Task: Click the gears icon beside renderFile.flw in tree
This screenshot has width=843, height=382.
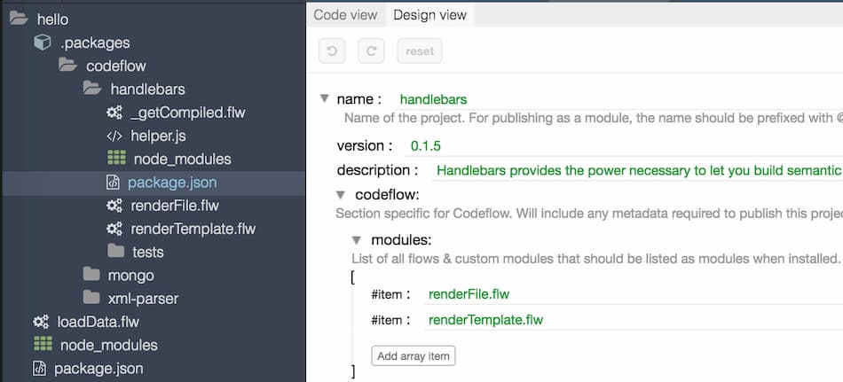Action: pyautogui.click(x=114, y=206)
